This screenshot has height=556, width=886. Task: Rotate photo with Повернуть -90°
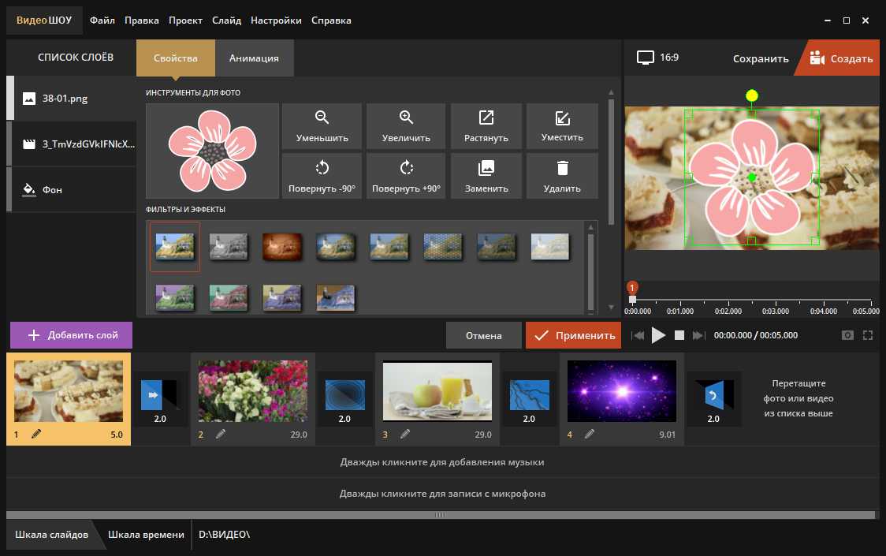(x=322, y=176)
